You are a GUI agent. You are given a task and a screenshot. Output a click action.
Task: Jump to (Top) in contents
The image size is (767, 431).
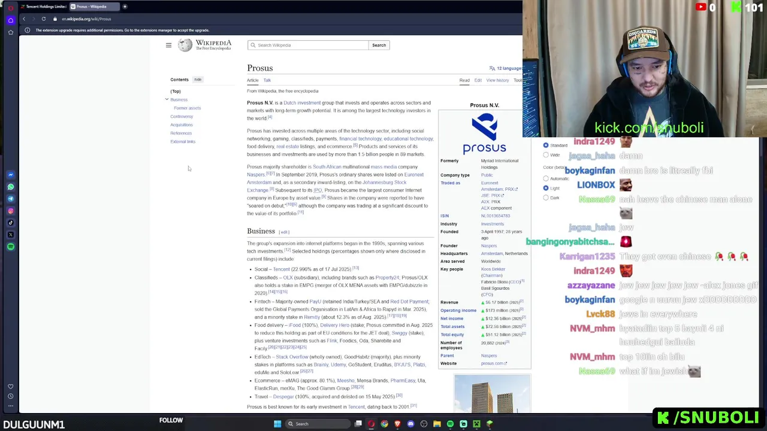tap(176, 91)
